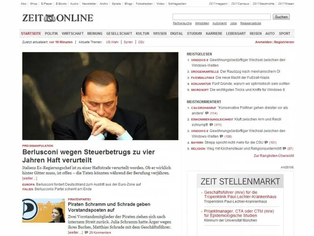This screenshot has height=236, width=314.
Task: Open the Sport section tab
Action: 285,33
